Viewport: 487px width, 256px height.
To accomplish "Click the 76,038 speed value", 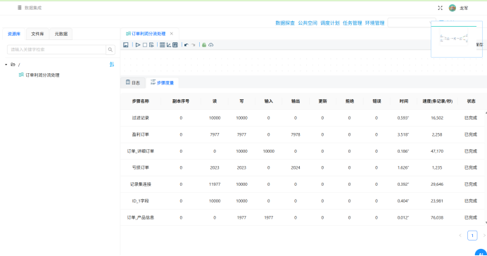I will point(437,217).
